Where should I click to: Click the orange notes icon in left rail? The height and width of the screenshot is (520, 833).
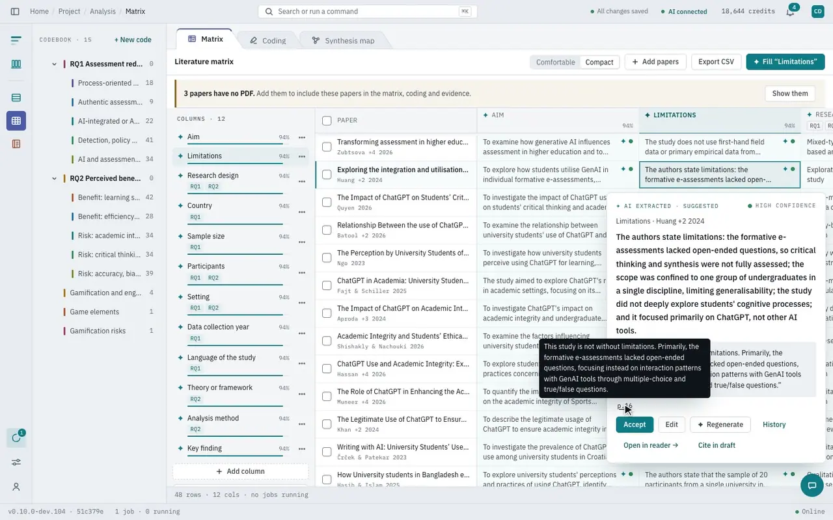[16, 144]
